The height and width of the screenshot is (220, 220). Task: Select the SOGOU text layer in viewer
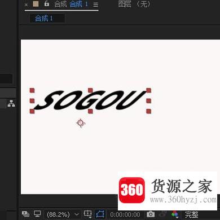tap(90, 100)
